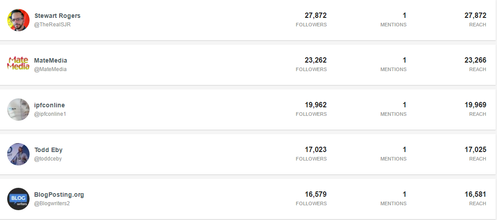Open the BlogPosting.org name link
Screen dimensions: 497x220
point(59,195)
